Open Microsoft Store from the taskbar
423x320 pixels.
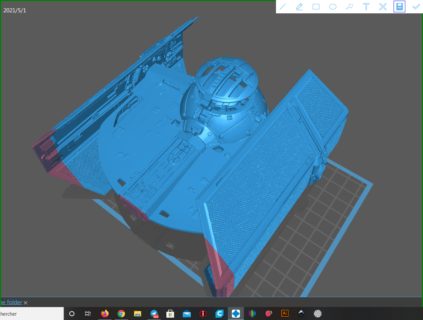click(170, 314)
